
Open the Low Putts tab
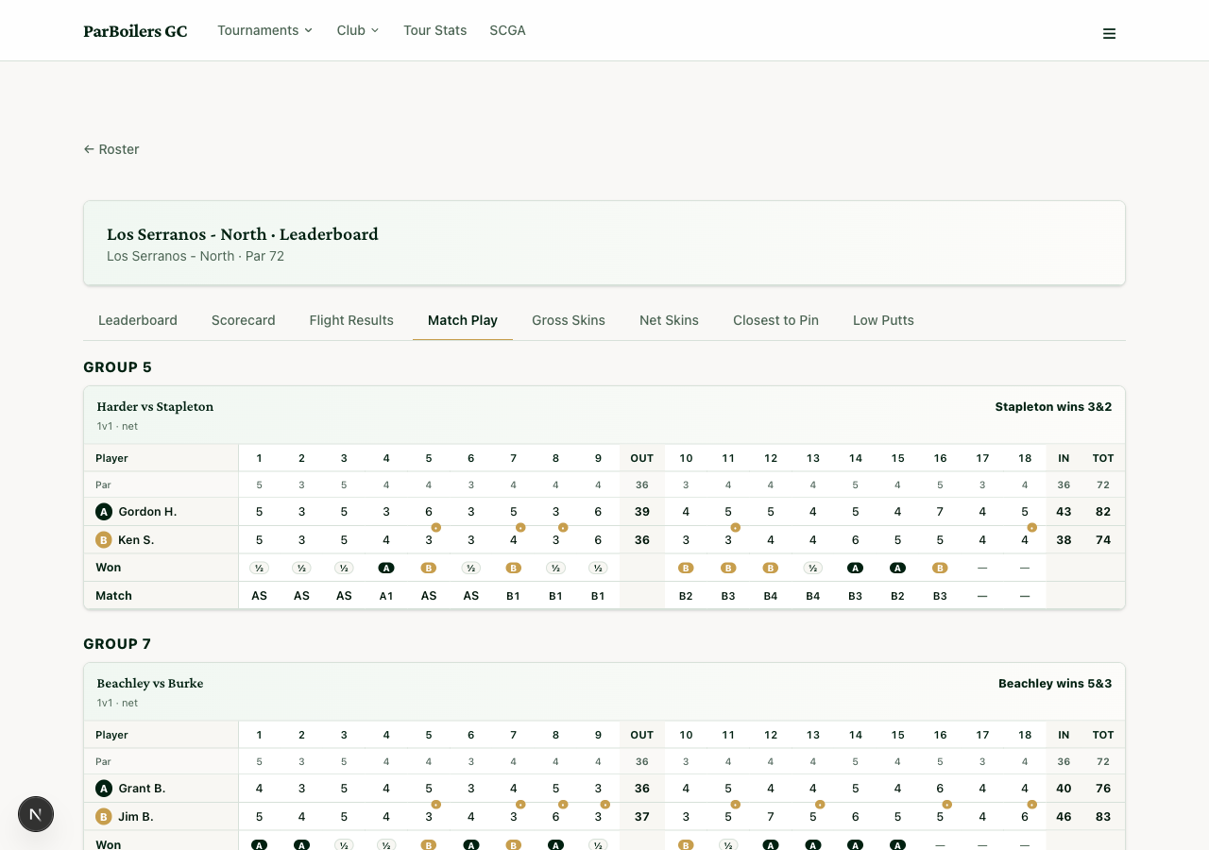tap(883, 320)
